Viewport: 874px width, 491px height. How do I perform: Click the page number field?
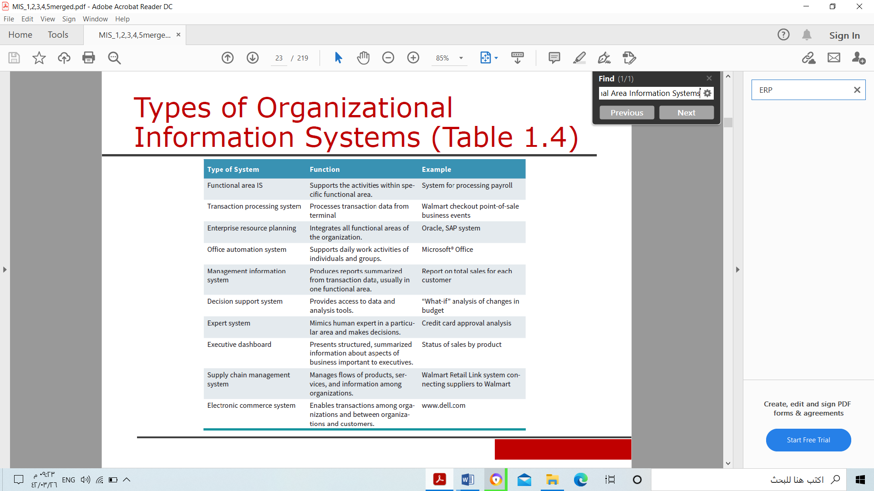(x=279, y=58)
